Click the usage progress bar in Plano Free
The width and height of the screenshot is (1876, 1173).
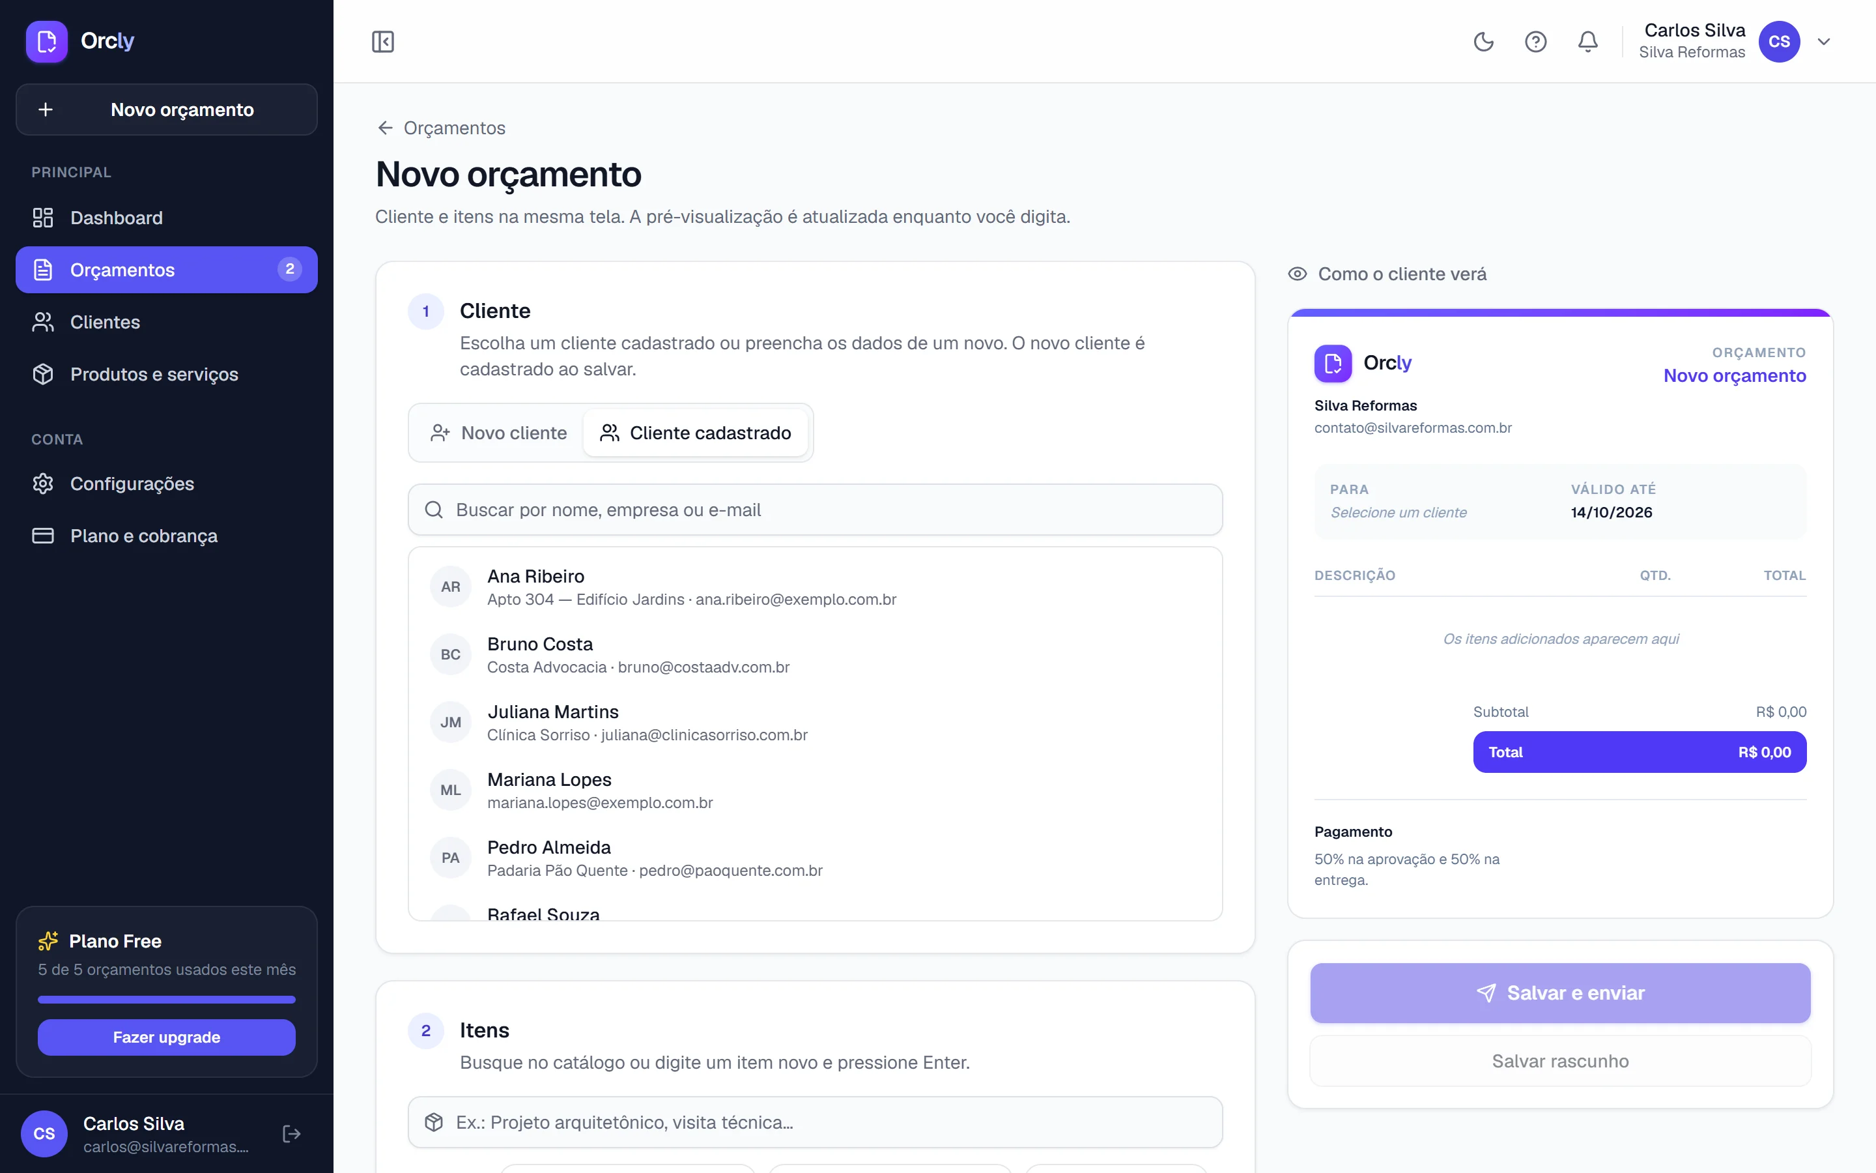167,999
